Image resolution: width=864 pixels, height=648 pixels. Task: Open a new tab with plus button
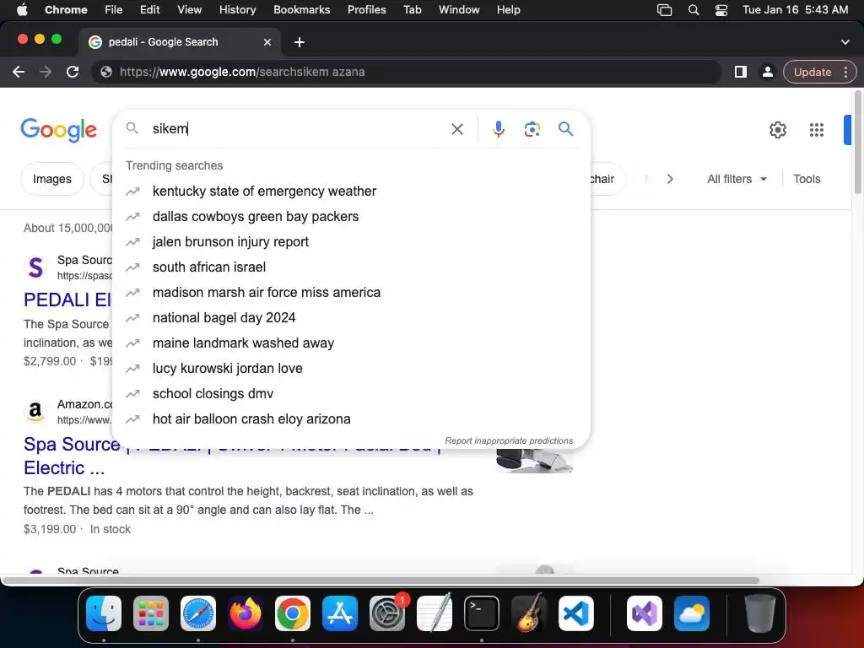pos(300,42)
